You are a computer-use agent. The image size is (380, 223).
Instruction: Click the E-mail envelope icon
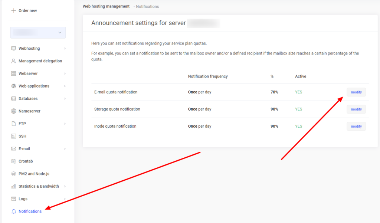[14, 149]
